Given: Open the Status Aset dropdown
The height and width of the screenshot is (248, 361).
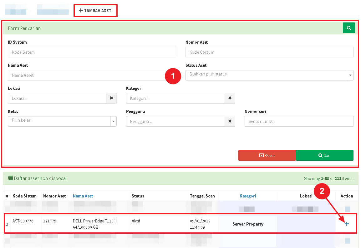Looking at the screenshot, I should [x=269, y=75].
